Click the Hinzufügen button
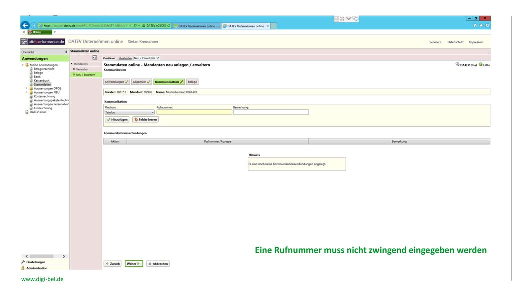 coord(117,120)
